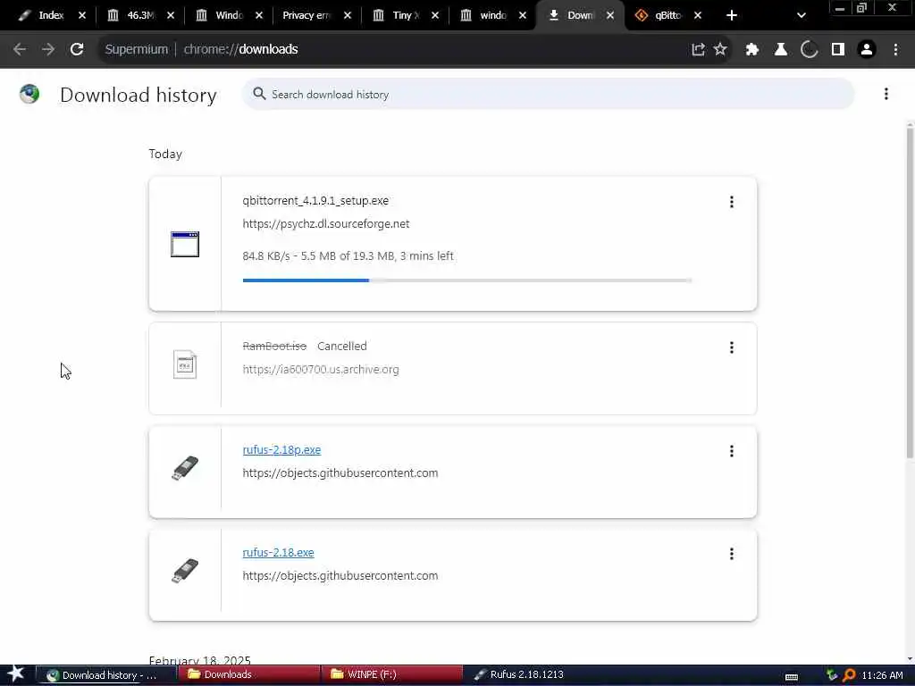The width and height of the screenshot is (915, 686).
Task: Click the 11:26 AM system clock
Action: pyautogui.click(x=882, y=675)
